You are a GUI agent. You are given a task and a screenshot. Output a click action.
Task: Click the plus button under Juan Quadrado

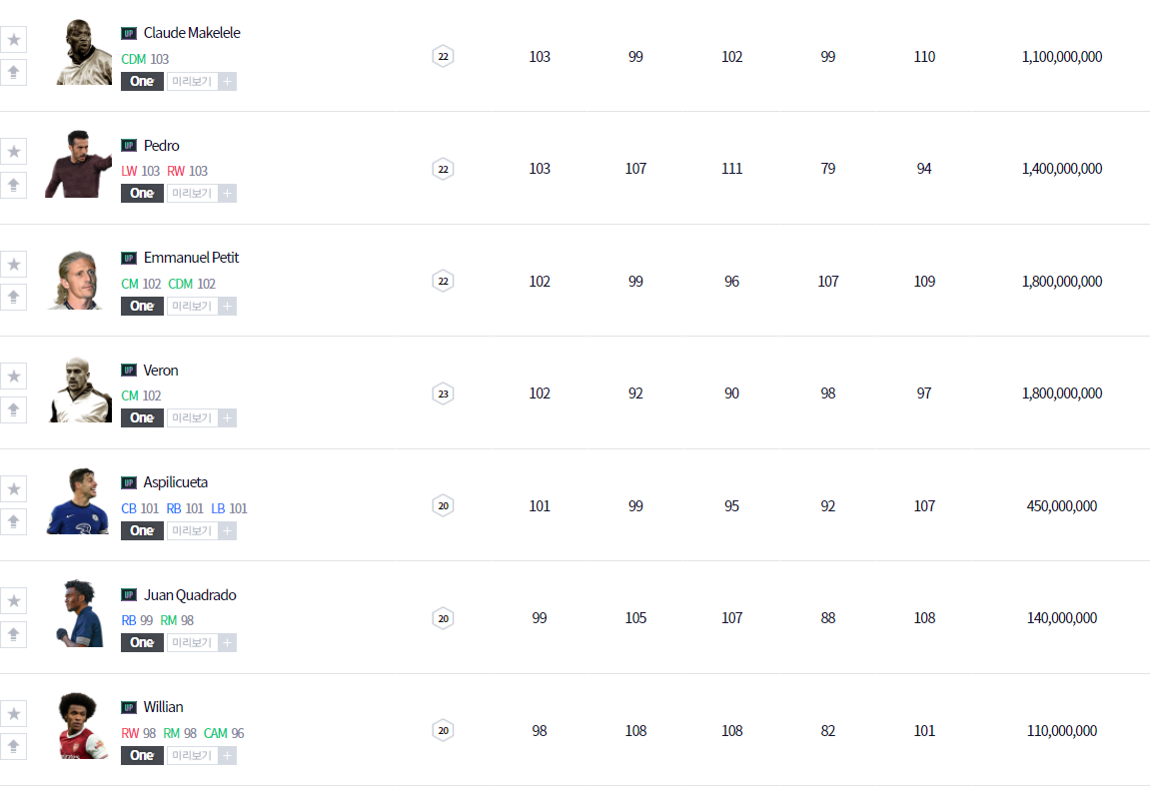[x=227, y=643]
